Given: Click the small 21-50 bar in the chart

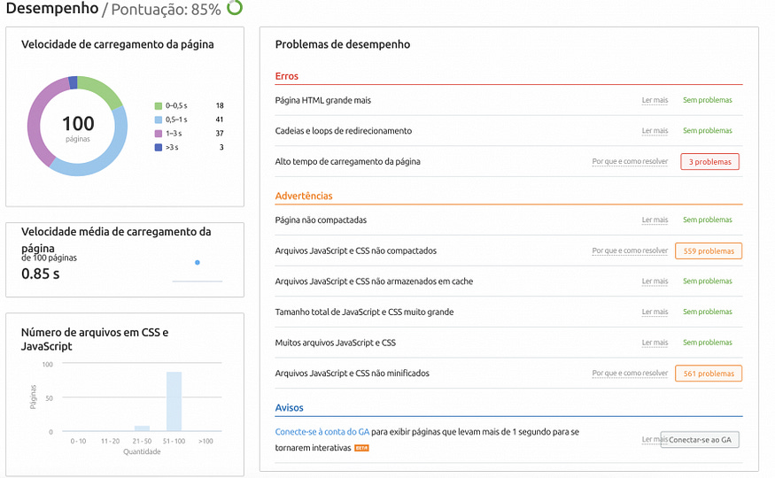Looking at the screenshot, I should click(x=143, y=428).
